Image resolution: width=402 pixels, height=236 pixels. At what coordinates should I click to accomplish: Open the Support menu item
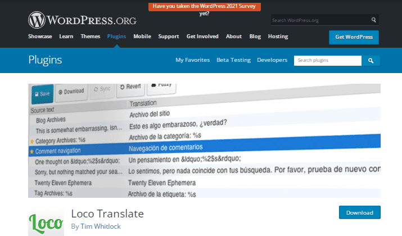pos(169,37)
